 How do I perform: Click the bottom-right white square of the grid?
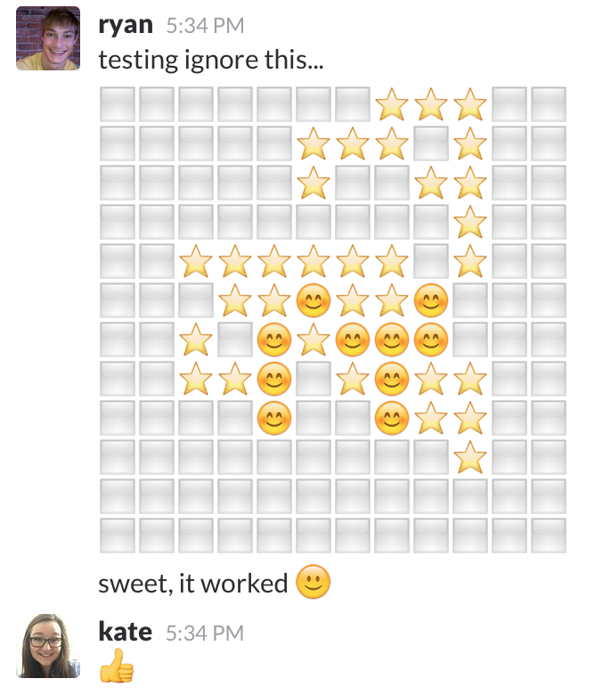549,536
